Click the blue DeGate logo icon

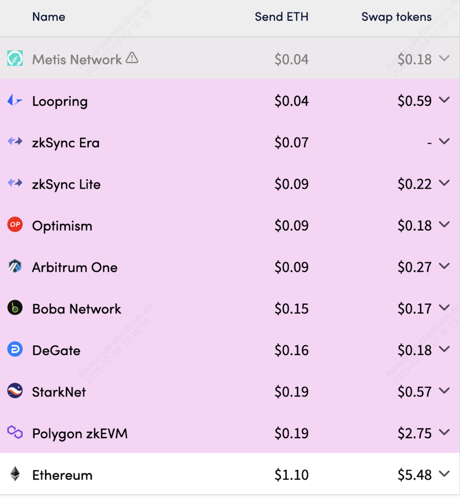point(15,350)
